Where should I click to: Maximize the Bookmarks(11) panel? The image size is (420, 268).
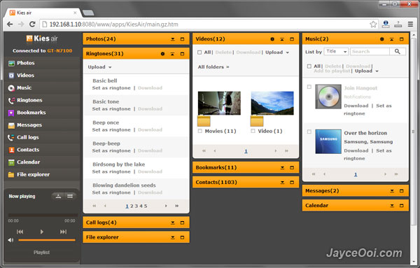(x=292, y=168)
